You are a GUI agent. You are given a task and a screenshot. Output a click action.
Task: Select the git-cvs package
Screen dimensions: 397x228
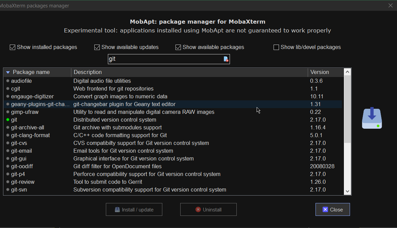tap(19, 143)
